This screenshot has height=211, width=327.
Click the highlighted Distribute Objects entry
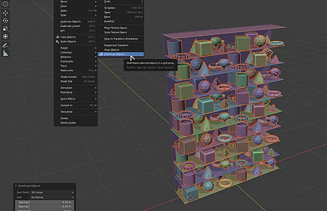tap(121, 54)
